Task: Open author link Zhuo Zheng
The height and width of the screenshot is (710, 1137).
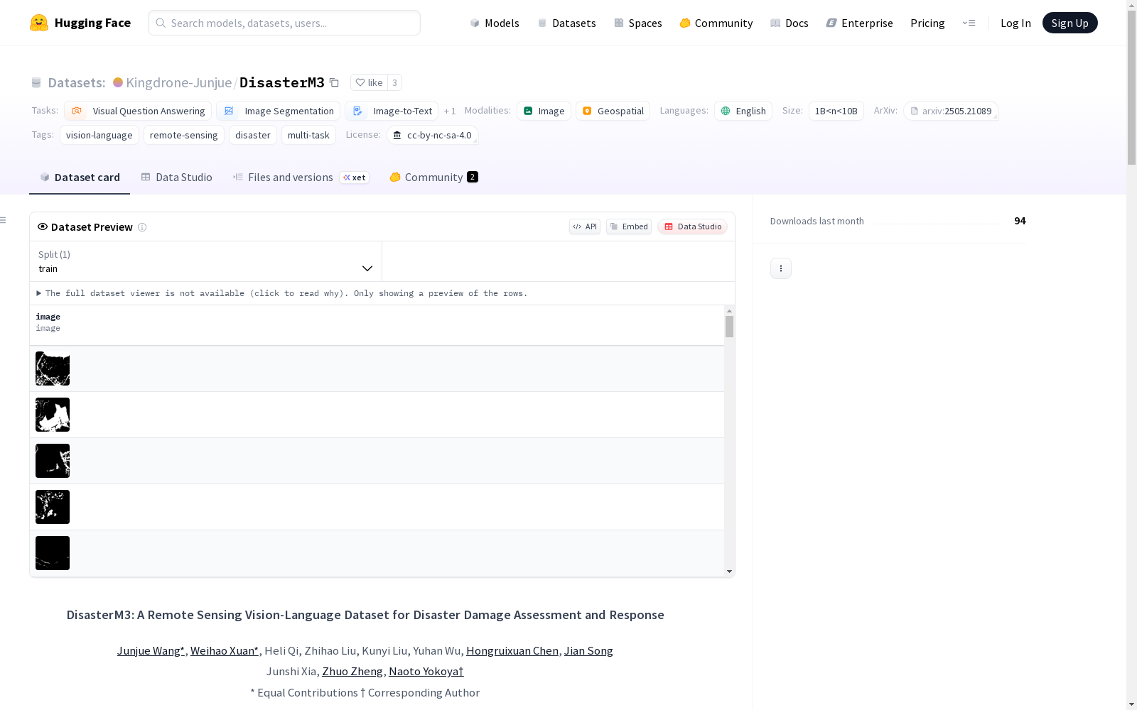Action: (x=352, y=672)
